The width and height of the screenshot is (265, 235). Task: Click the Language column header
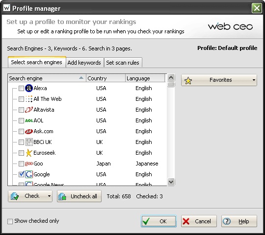pos(145,78)
